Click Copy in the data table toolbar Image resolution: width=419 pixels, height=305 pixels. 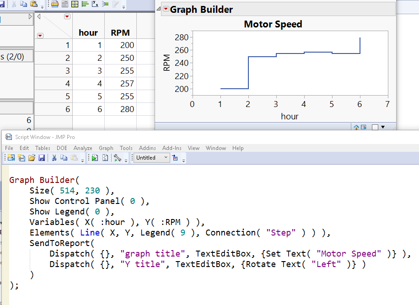point(23,4)
